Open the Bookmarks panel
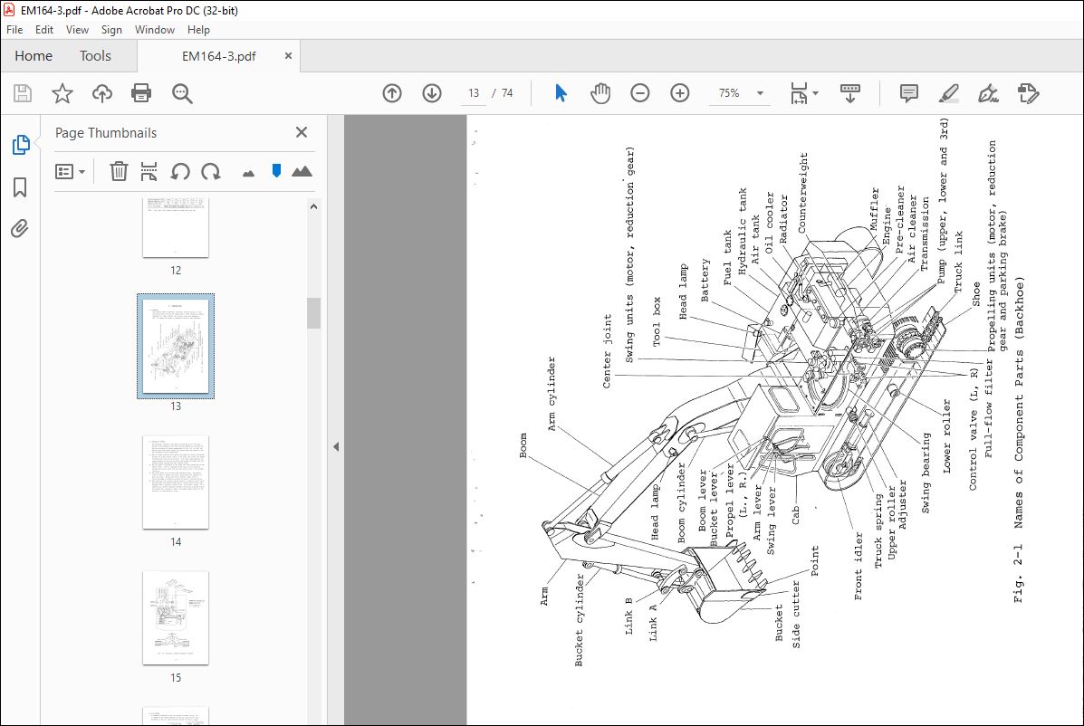The width and height of the screenshot is (1084, 726). tap(20, 187)
